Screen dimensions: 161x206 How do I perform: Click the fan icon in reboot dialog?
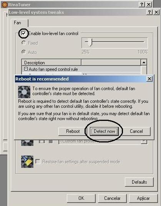click(x=24, y=92)
